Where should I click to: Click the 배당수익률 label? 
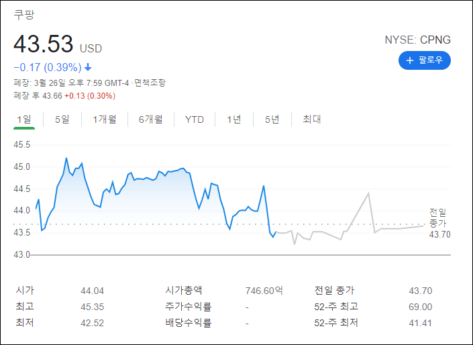(189, 323)
